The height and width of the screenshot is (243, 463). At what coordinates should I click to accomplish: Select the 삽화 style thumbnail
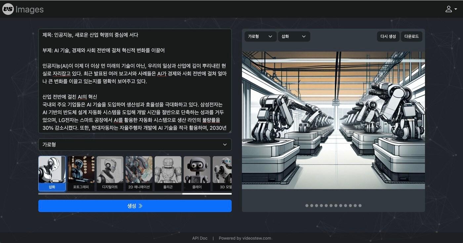pyautogui.click(x=52, y=172)
